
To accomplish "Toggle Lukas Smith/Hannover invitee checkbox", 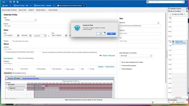I will tap(8, 90).
